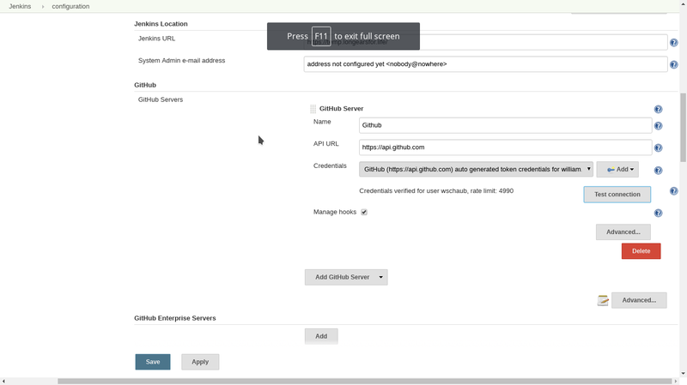Click the notepad icon beside bottom Advanced button
Screen dimensions: 687x385
[603, 301]
